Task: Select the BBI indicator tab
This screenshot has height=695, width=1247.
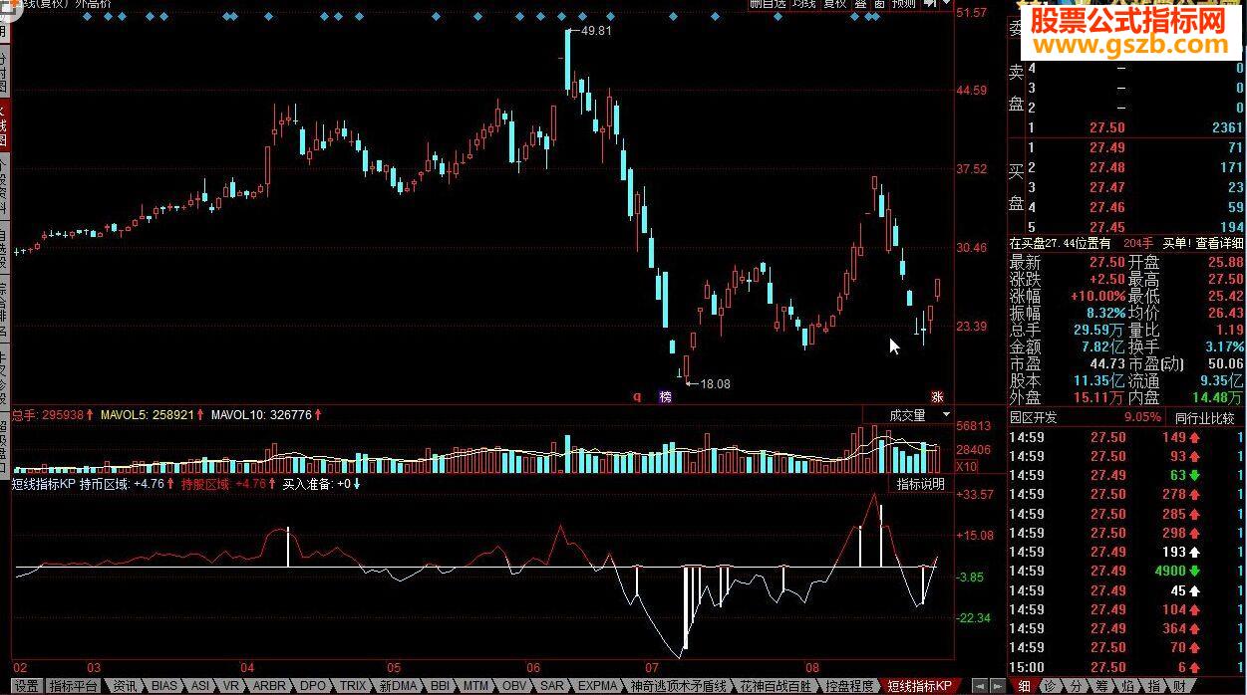Action: [440, 686]
